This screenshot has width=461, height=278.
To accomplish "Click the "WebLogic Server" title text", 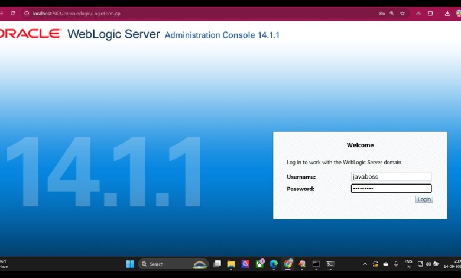I will 113,34.
